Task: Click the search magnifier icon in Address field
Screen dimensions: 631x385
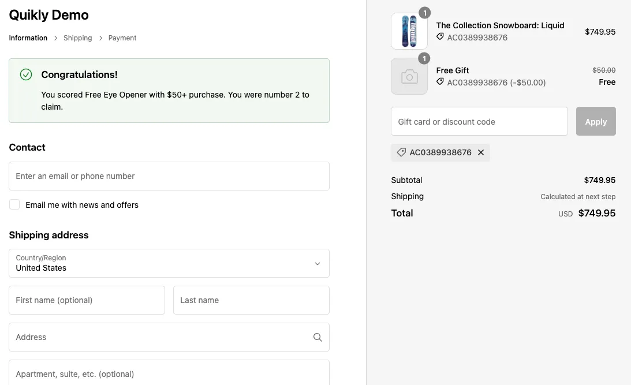Action: (x=318, y=337)
